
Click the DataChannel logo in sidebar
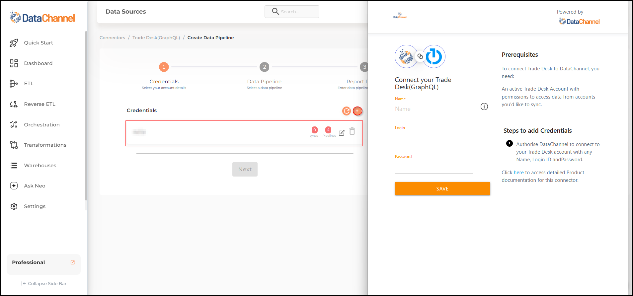pos(42,17)
